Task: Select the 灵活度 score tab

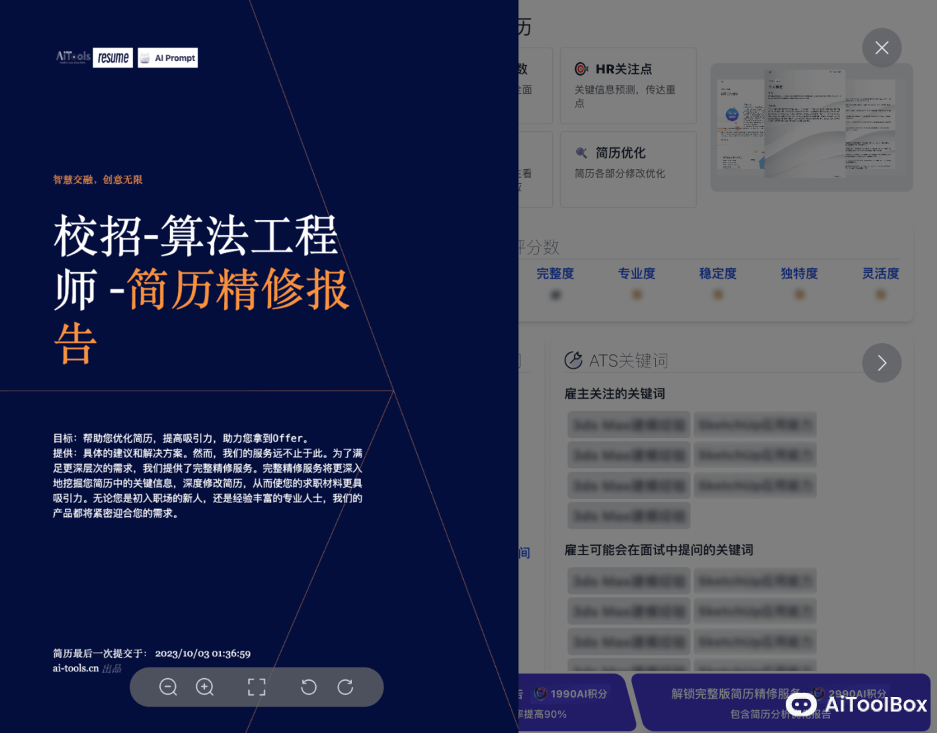Action: pyautogui.click(x=880, y=274)
